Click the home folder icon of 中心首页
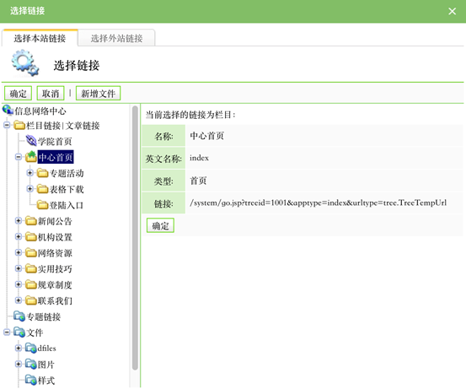Screen dimensions: 466x389 click(31, 156)
